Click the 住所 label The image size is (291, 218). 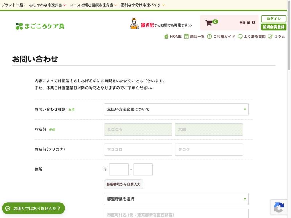39,169
